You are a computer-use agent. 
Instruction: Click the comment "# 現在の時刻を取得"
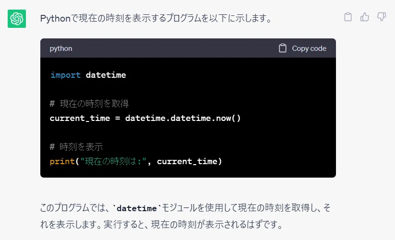[89, 104]
